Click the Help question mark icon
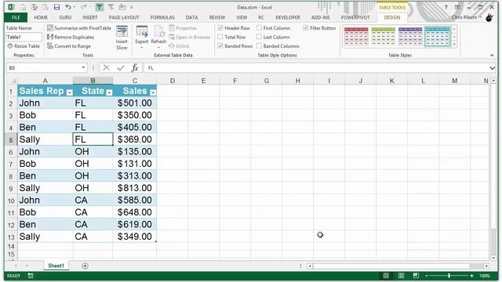Viewport: 502px width, 282px height. 446,7
